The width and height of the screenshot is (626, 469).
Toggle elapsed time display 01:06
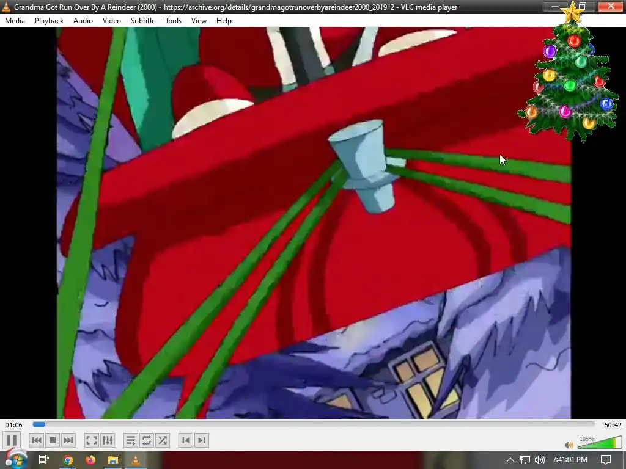coord(13,425)
